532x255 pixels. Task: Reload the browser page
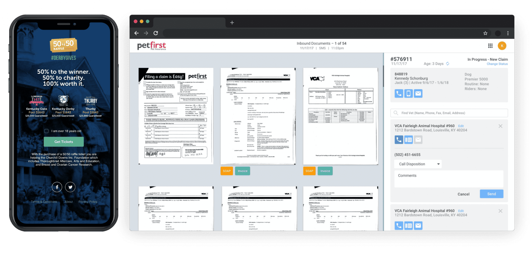point(156,33)
